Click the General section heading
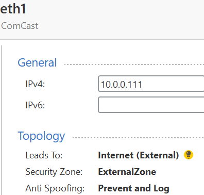 pos(37,62)
